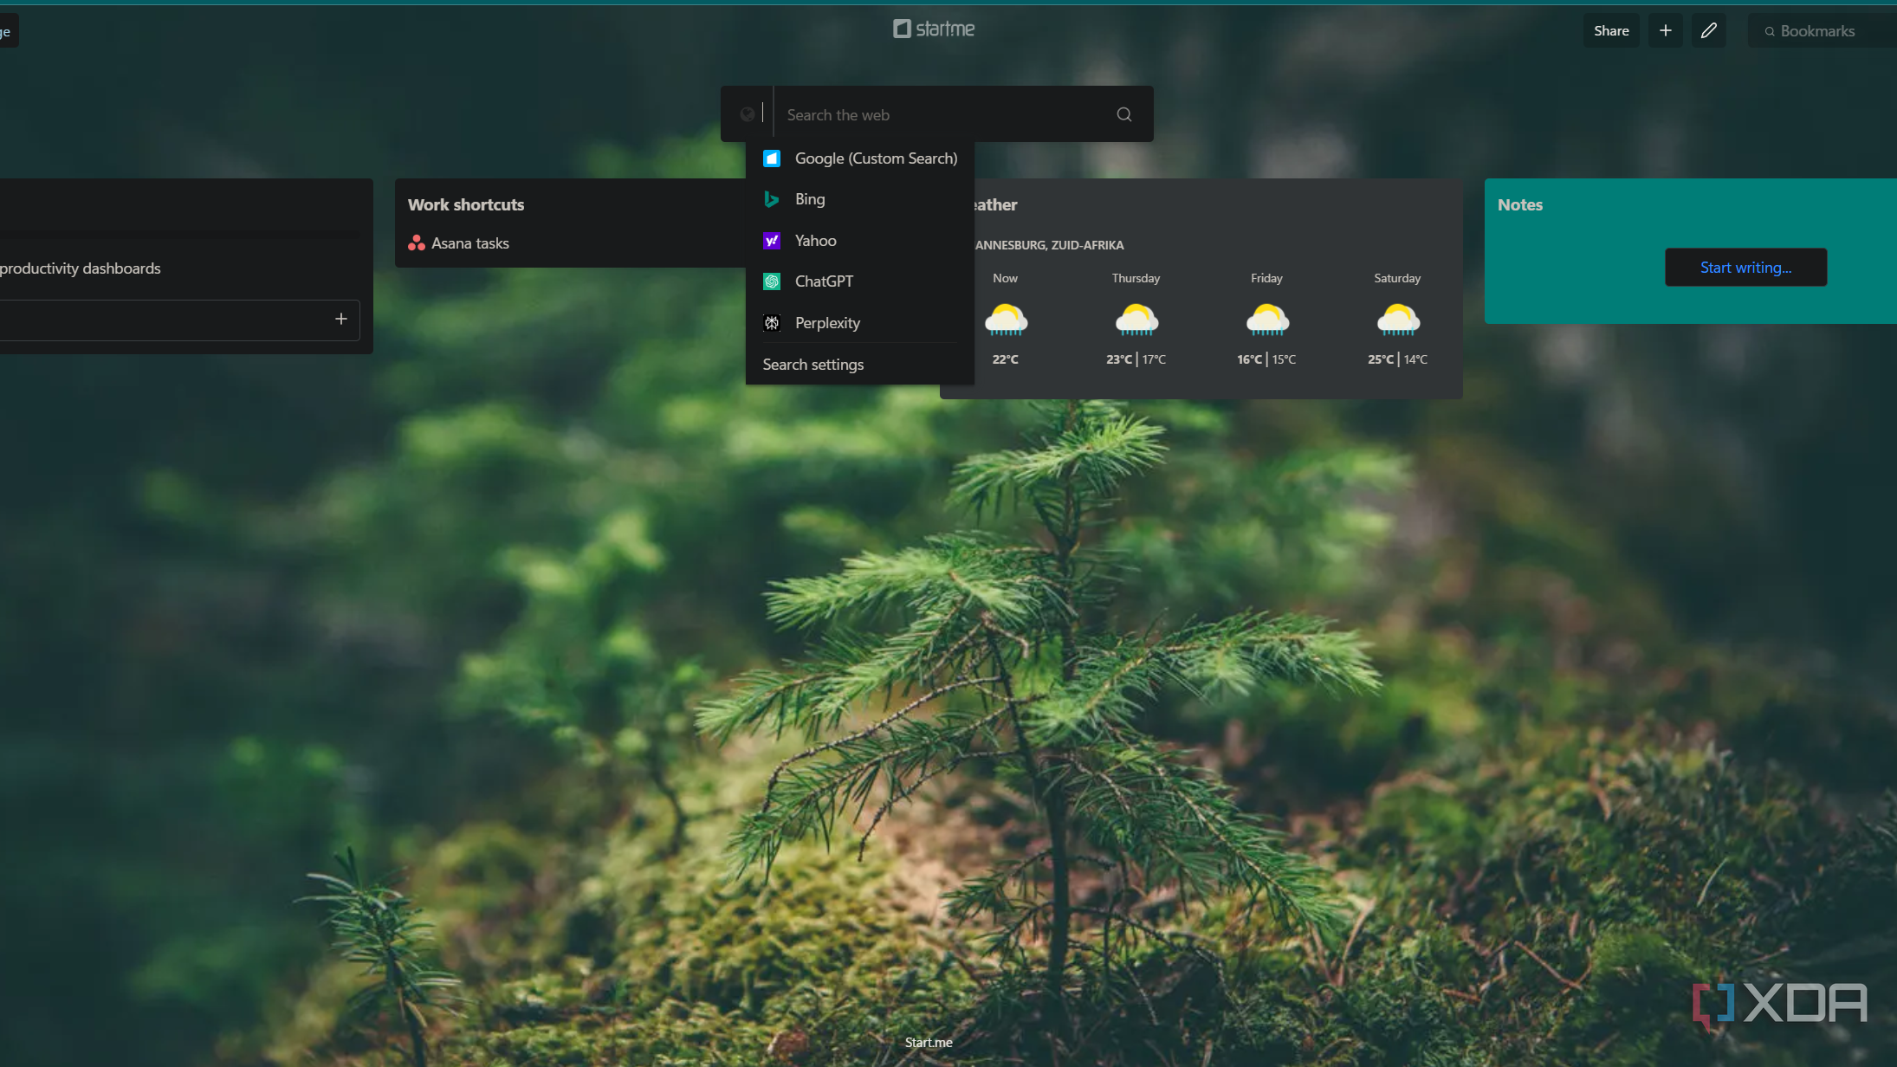This screenshot has height=1067, width=1897.
Task: Click Start writing... in Notes
Action: coord(1745,268)
